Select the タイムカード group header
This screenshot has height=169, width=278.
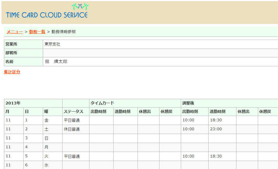coord(135,103)
